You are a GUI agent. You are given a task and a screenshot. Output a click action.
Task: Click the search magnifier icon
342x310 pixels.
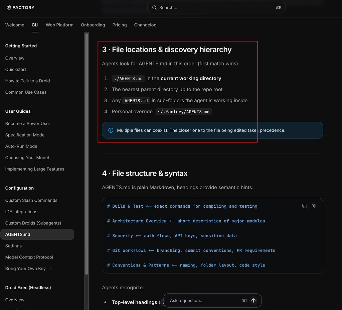[154, 8]
